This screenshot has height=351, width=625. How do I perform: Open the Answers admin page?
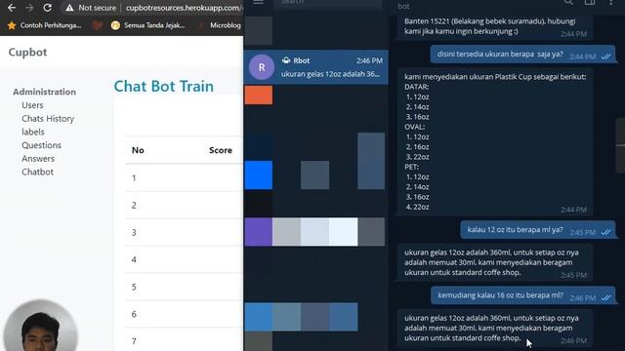point(38,158)
